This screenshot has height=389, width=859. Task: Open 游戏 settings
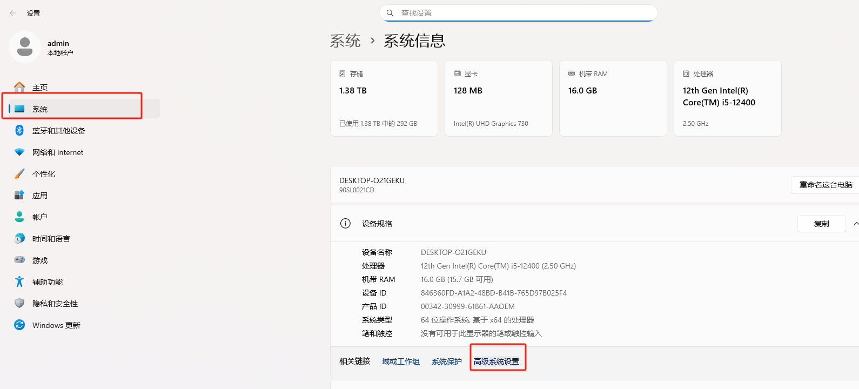(x=84, y=260)
